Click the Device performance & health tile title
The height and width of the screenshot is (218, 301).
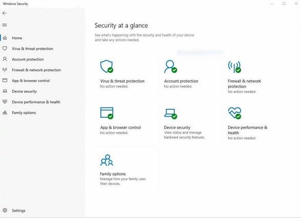pos(248,130)
